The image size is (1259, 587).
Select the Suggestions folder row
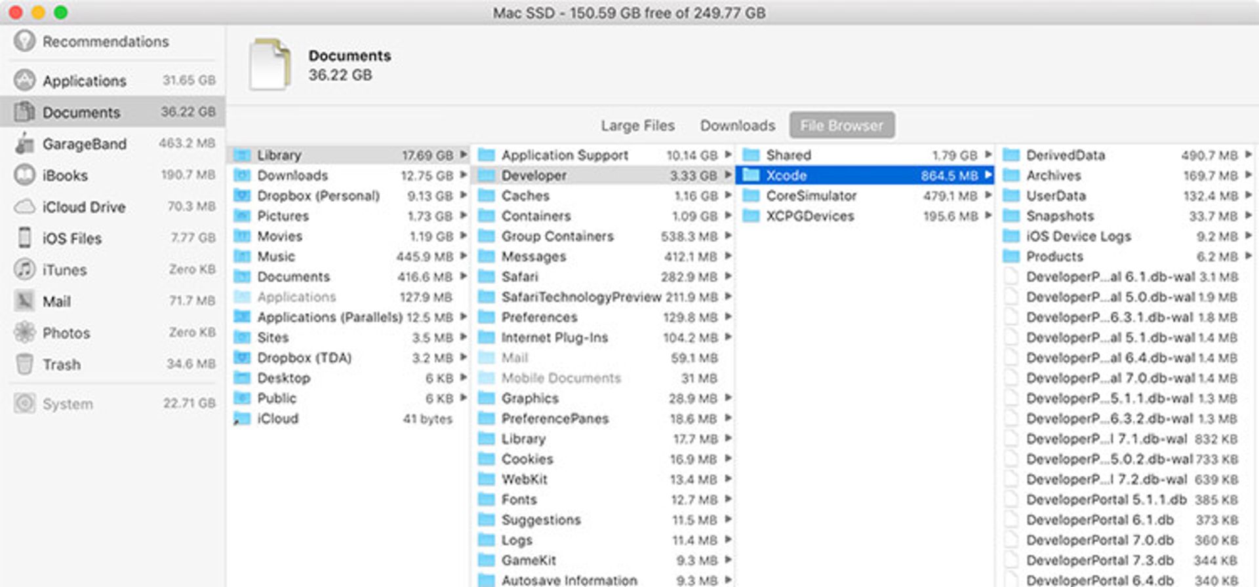point(603,520)
